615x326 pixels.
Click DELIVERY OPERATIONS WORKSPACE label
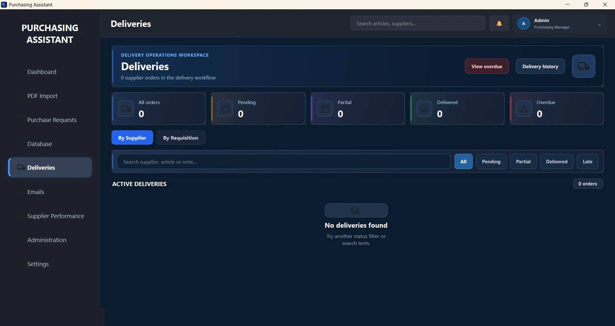[165, 55]
